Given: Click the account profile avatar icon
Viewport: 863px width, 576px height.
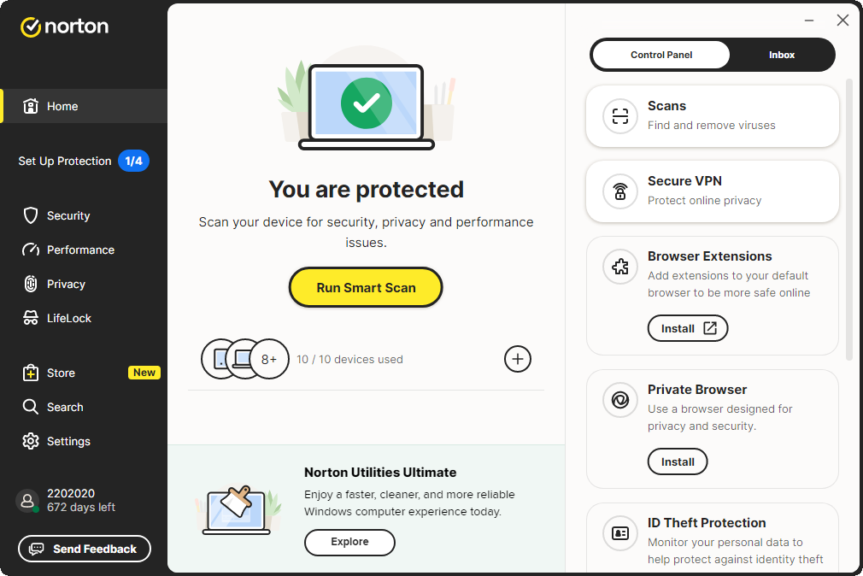Looking at the screenshot, I should click(x=28, y=501).
